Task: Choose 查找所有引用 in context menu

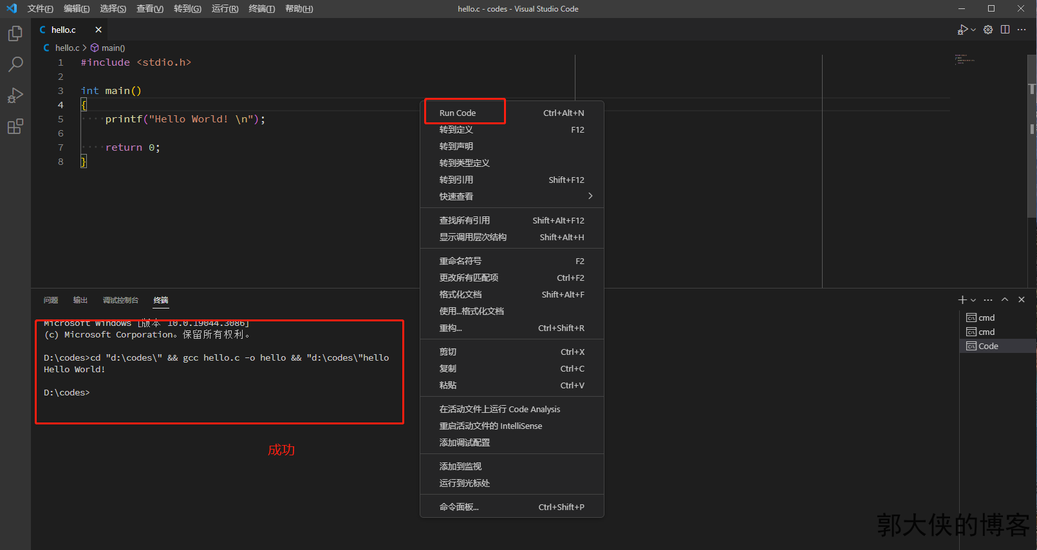Action: pos(512,220)
